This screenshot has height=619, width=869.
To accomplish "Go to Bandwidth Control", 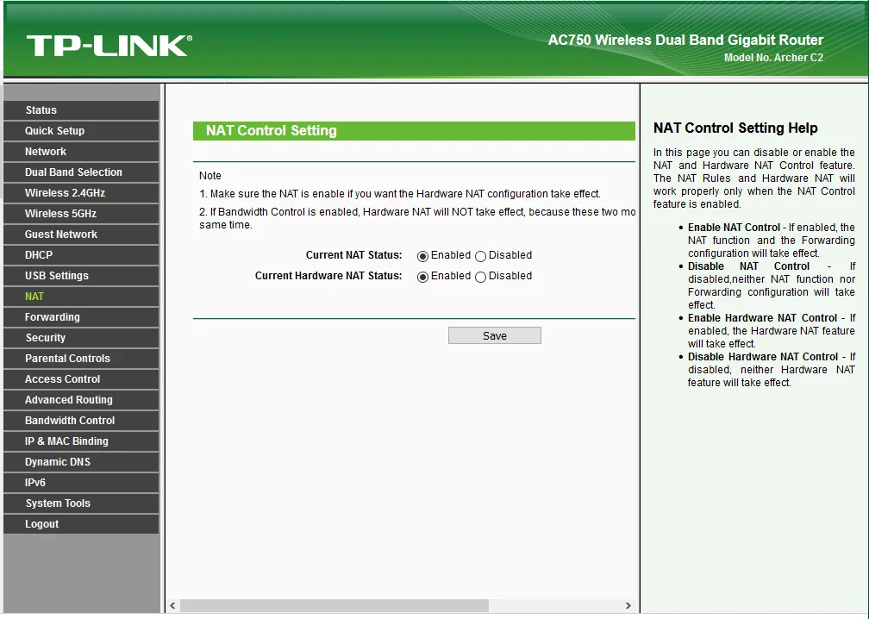I will (81, 420).
